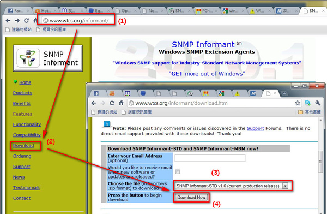Open the Contact sidebar link
The image size is (327, 214).
pos(22,198)
